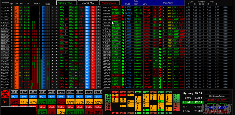235x115 pixels.
Task: Click the USDJPY price 109.5470
Action: pos(116,87)
